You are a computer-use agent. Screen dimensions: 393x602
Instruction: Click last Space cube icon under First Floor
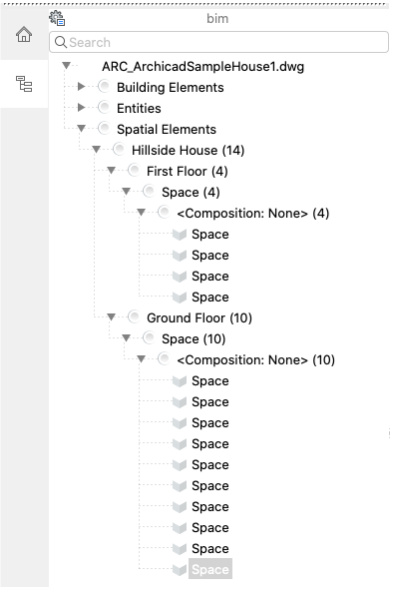pos(180,298)
